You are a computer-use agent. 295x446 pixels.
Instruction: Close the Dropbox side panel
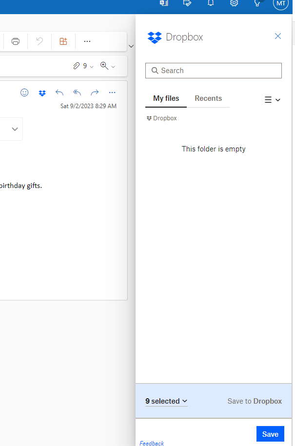click(x=278, y=37)
